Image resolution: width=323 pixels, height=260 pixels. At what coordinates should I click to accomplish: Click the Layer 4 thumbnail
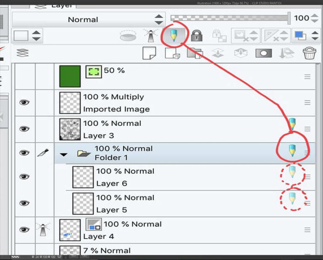pyautogui.click(x=70, y=230)
